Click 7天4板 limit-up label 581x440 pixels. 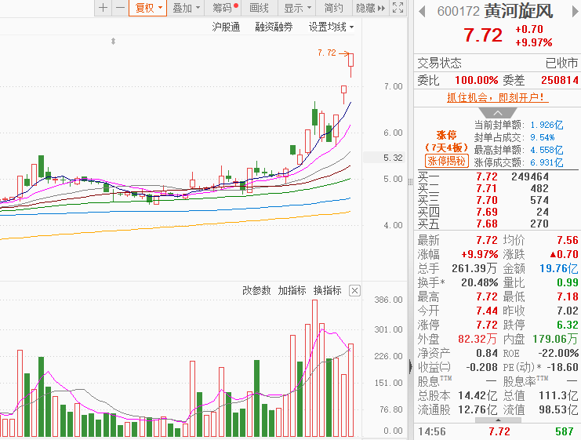(446, 147)
